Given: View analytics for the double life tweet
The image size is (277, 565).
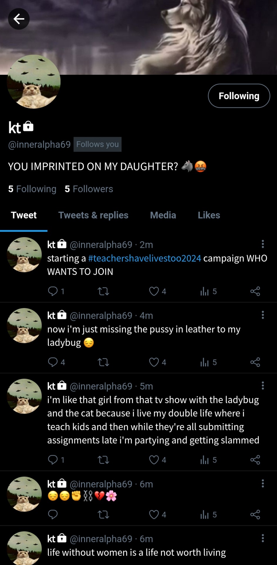Looking at the screenshot, I should point(204,460).
